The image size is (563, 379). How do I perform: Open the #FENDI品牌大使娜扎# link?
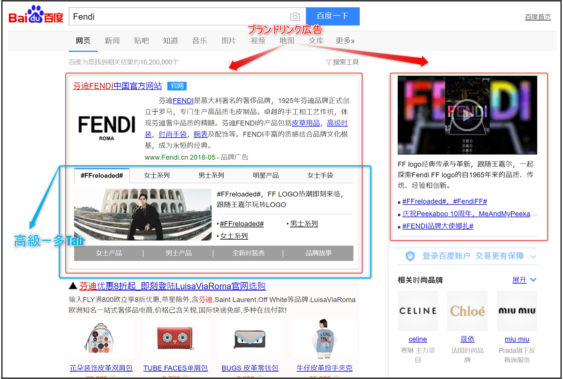[x=438, y=226]
